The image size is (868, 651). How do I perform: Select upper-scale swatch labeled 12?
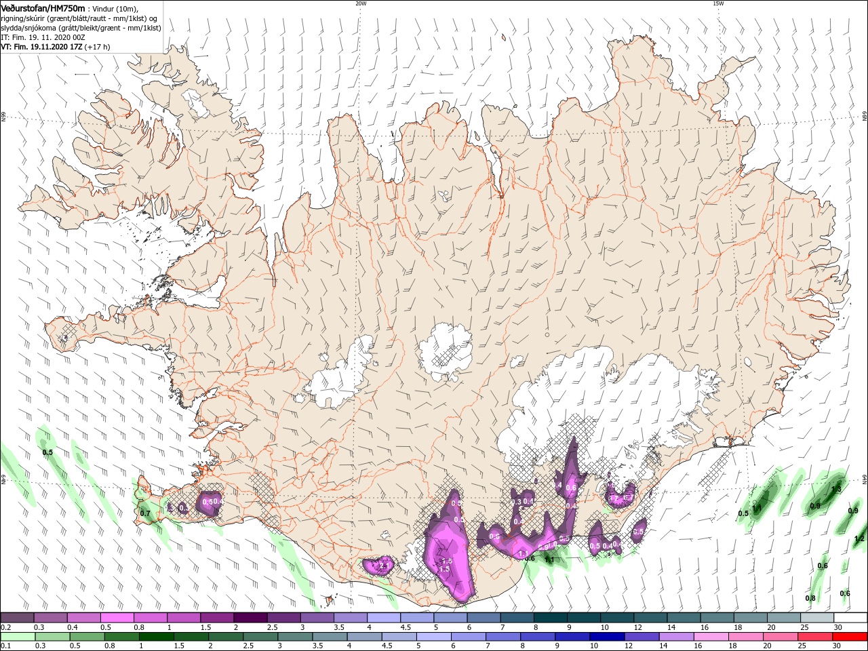coord(650,618)
